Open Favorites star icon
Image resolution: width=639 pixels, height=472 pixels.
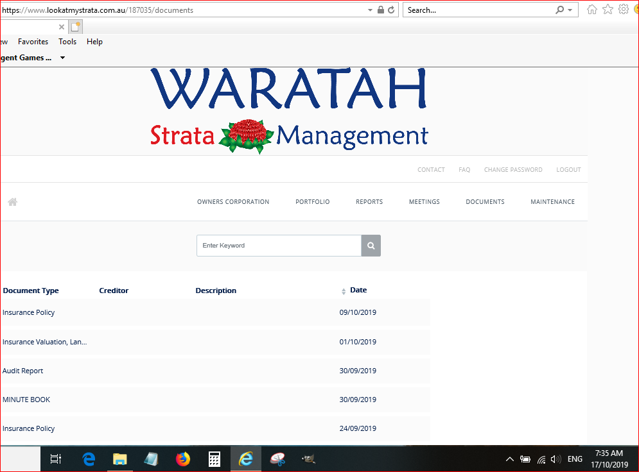pos(608,10)
